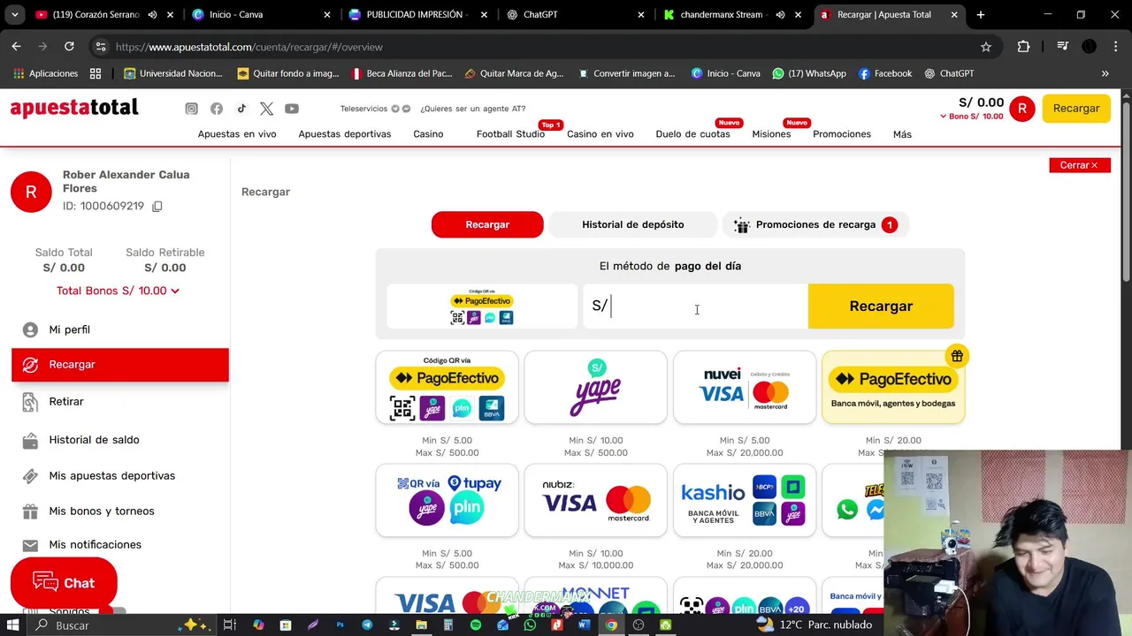Click the apuestatotal logo
The width and height of the screenshot is (1132, 636).
click(x=74, y=108)
